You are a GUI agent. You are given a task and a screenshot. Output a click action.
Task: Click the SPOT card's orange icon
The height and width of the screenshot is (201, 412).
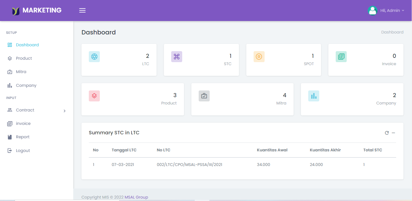tap(259, 56)
